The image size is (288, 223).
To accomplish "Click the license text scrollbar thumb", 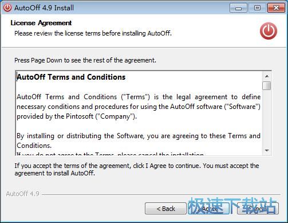I will point(267,85).
